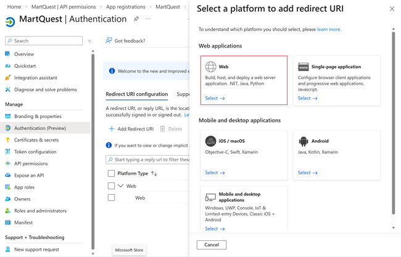
Task: Click the Owners people icon
Action: coord(7,199)
